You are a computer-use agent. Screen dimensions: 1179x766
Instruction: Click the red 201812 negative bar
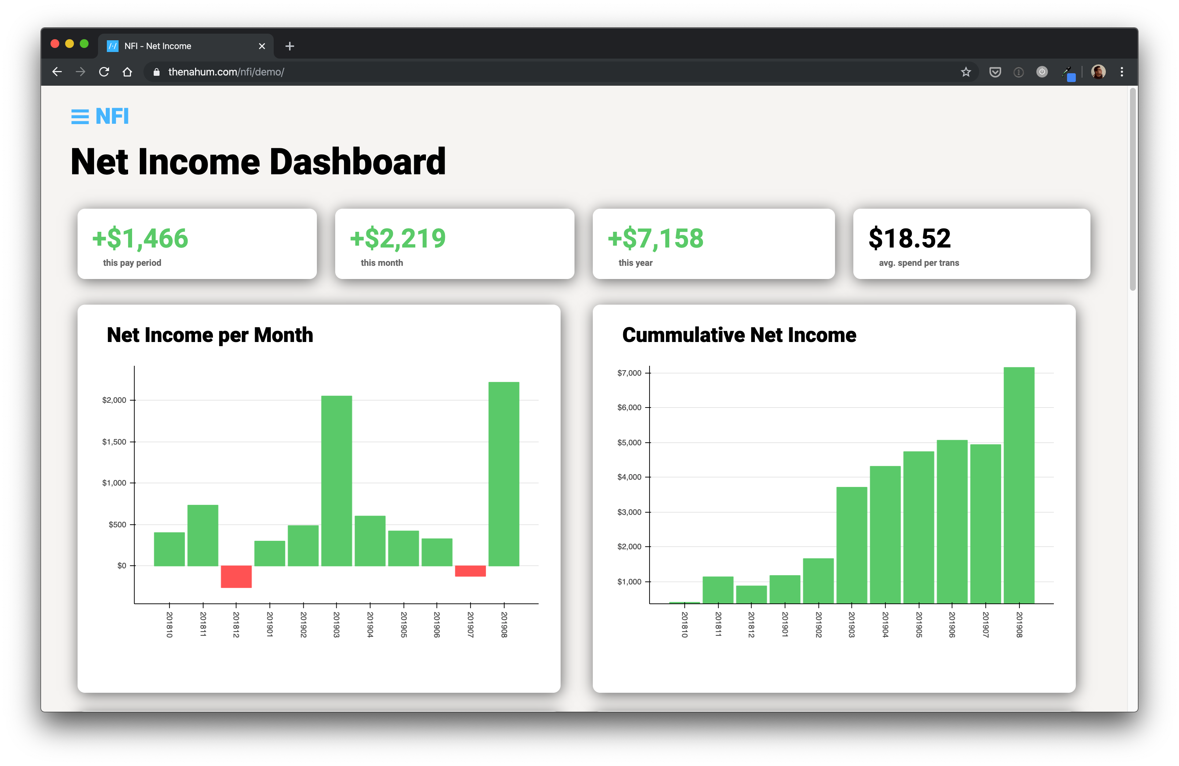point(236,576)
